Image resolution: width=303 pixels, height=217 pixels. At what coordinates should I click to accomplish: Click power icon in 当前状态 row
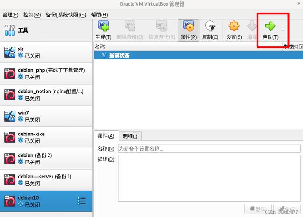[x=104, y=55]
